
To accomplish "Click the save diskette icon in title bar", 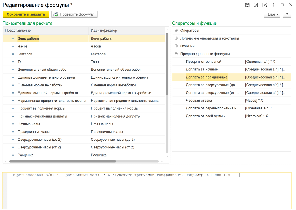I will point(247,5).
